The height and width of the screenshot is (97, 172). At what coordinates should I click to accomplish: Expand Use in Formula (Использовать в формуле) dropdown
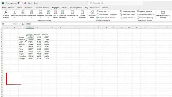pos(116,15)
